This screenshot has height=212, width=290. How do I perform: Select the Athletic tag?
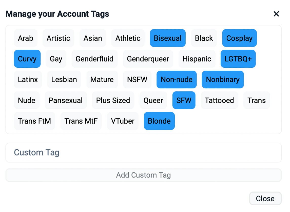128,38
